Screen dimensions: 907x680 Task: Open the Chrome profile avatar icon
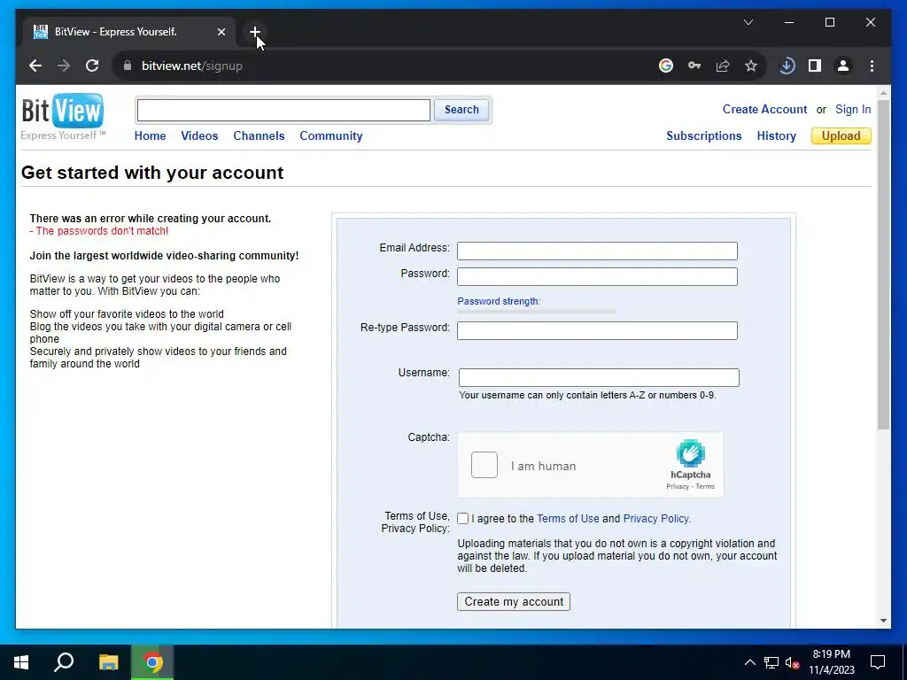point(843,66)
